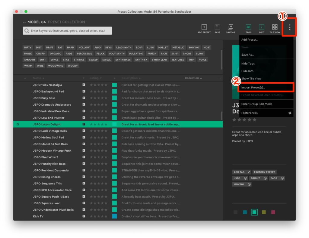The image size is (309, 238).
Task: Pick the pink color swatch
Action: pyautogui.click(x=273, y=212)
